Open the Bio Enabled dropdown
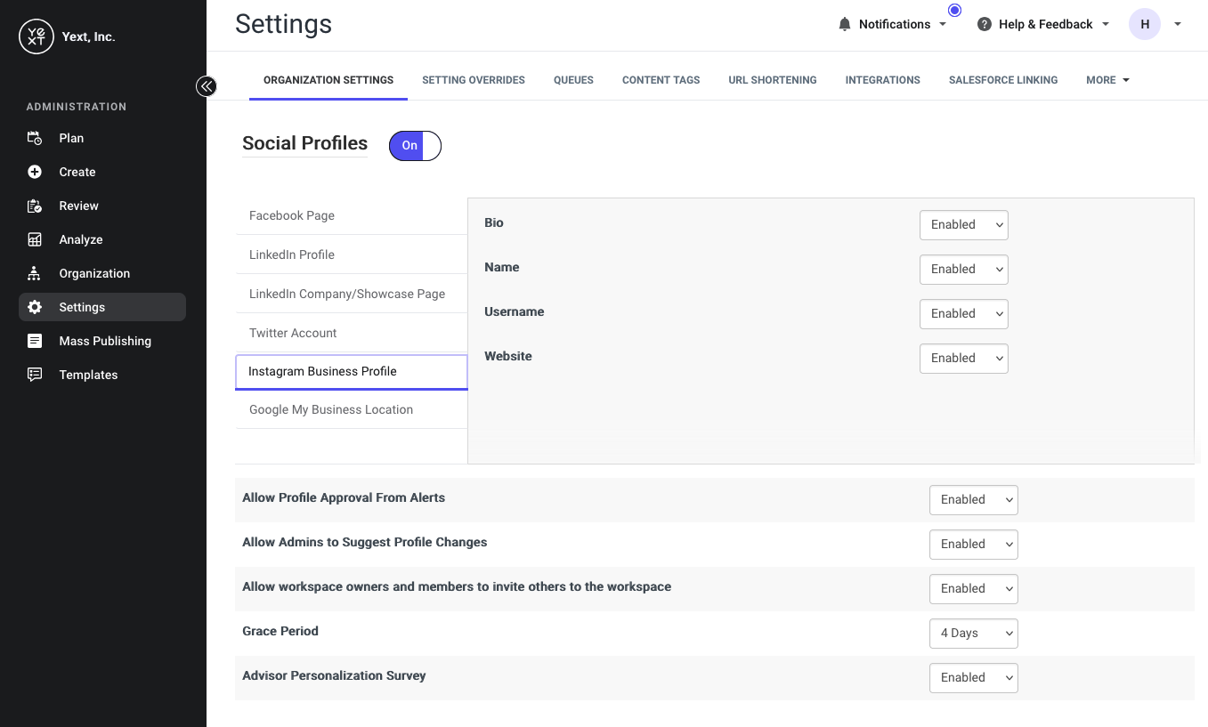Screen dimensions: 1208x727 tap(963, 225)
